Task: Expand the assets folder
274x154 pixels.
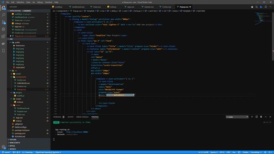Action: coord(18,74)
